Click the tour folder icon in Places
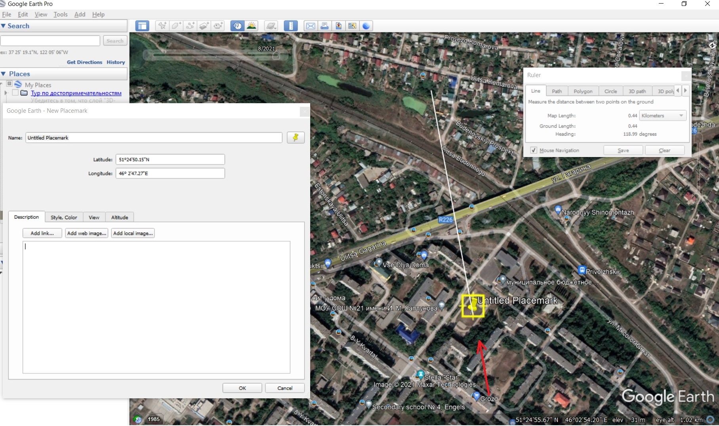 24,93
